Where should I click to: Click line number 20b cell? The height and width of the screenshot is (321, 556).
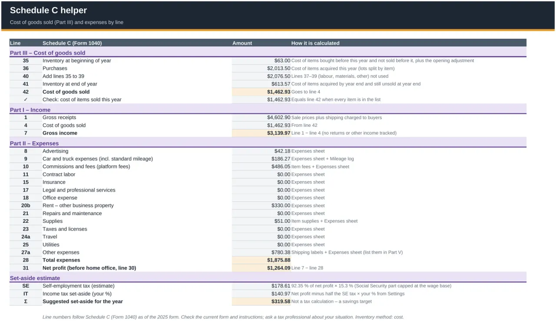(26, 206)
